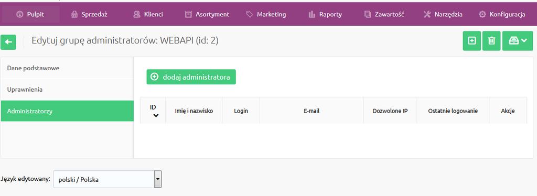Open the Konfiguracja menu
The height and width of the screenshot is (196, 537).
coord(502,14)
